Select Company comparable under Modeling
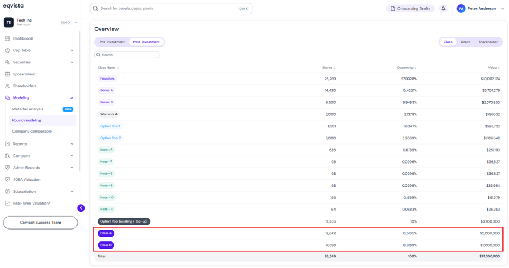Image resolution: width=509 pixels, height=268 pixels. 32,131
